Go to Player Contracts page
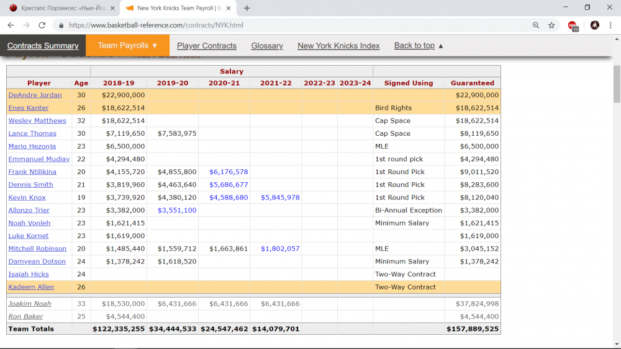This screenshot has width=621, height=349. (206, 46)
